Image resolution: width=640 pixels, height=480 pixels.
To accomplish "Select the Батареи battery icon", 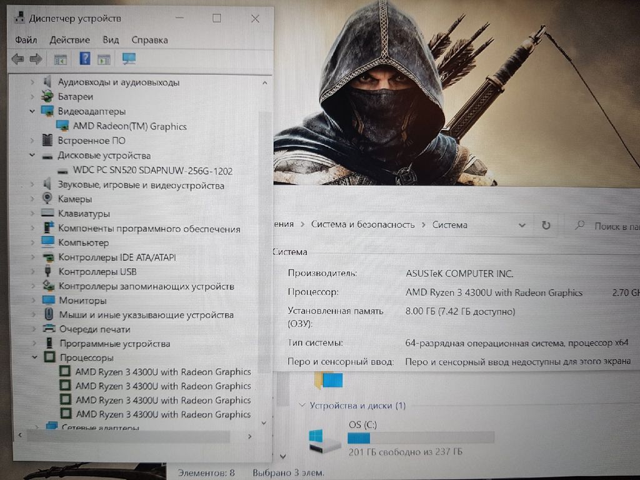I will pyautogui.click(x=47, y=96).
